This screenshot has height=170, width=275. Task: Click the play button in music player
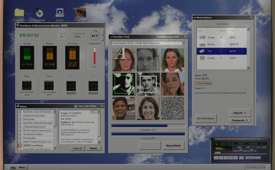tap(221, 158)
